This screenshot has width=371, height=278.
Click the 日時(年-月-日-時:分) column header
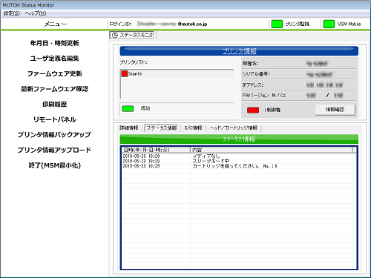156,150
